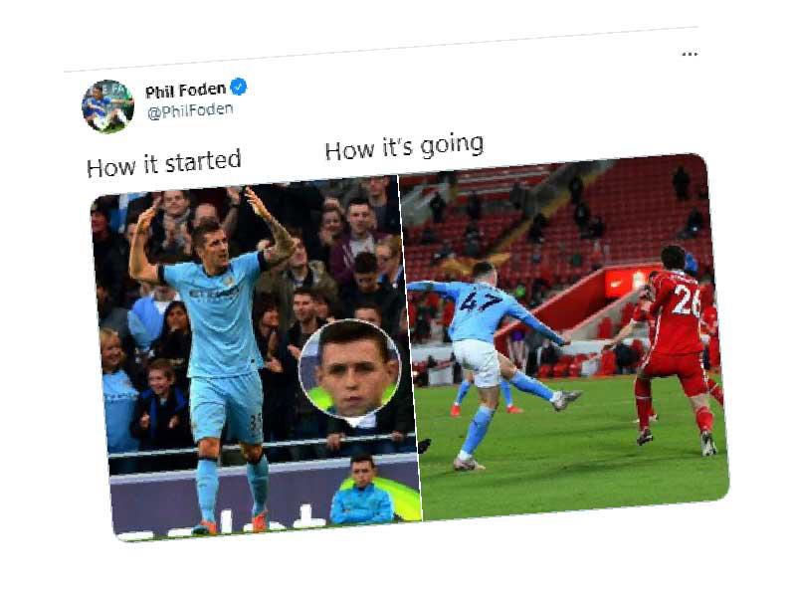Screen dimensions: 796x597
Task: Click the white divider between the two photos
Action: [410, 347]
